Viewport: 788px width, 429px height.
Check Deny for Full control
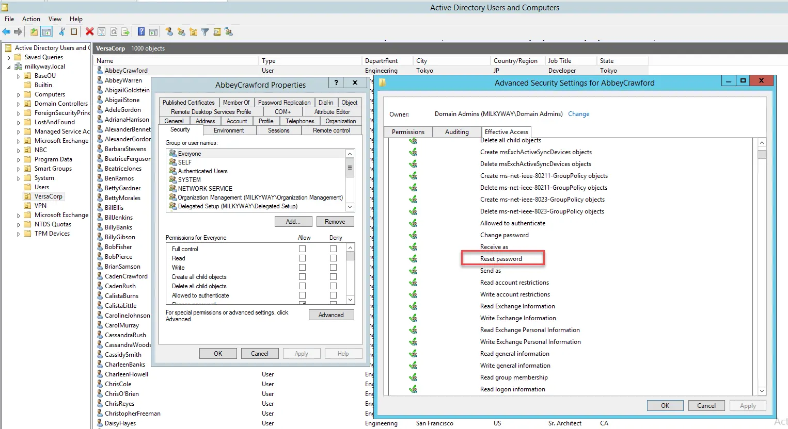333,249
